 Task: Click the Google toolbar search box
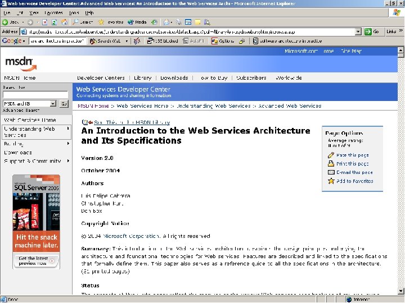pyautogui.click(x=57, y=41)
